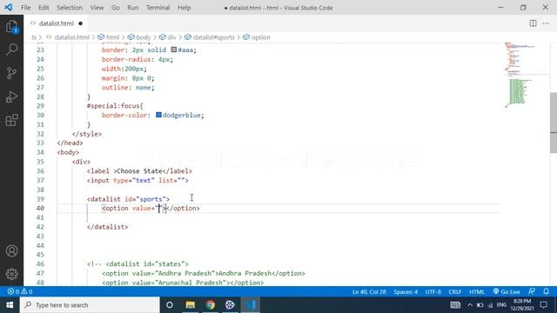
Task: Open Google Chrome from taskbar
Action: [x=211, y=305]
